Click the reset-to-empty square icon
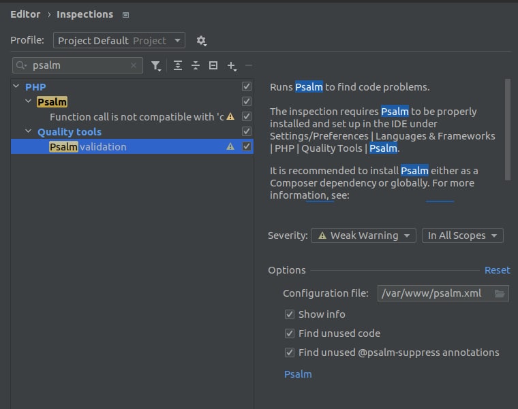Viewport: 518px width, 409px height. click(213, 65)
